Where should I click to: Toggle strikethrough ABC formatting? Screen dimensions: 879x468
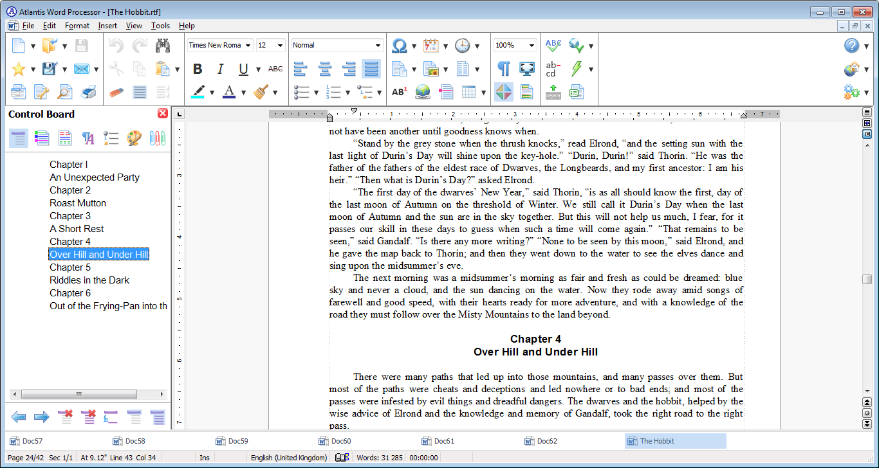[275, 69]
